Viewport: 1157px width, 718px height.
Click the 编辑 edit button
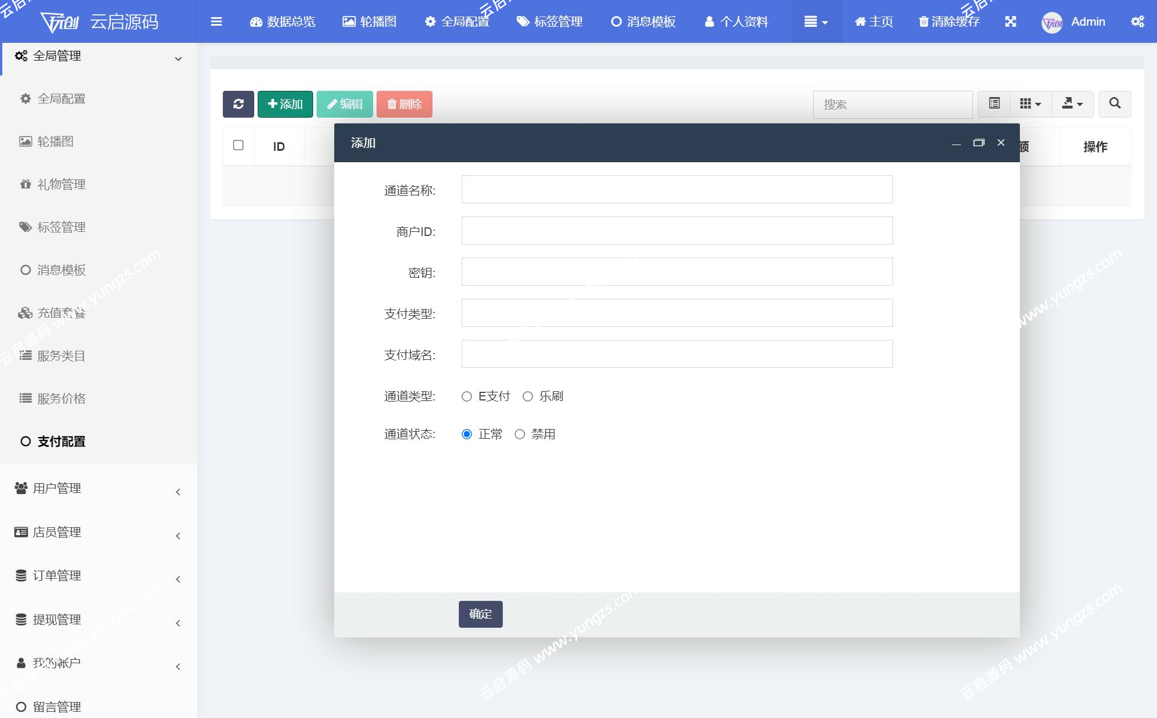point(345,104)
